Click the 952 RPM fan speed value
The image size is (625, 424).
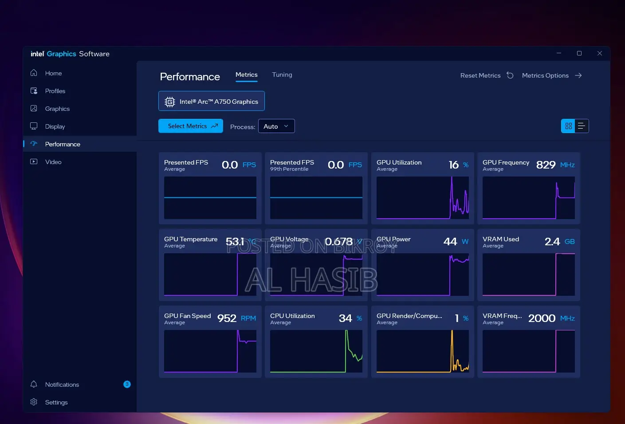click(x=236, y=318)
